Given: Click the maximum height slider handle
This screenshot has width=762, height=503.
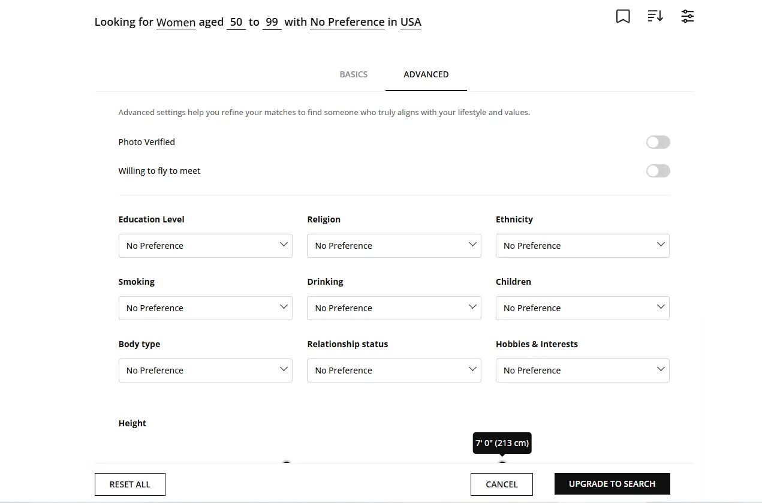Looking at the screenshot, I should click(502, 462).
